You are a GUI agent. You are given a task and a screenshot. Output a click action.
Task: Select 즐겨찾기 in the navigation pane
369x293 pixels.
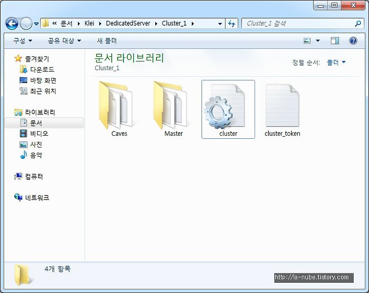pos(32,58)
